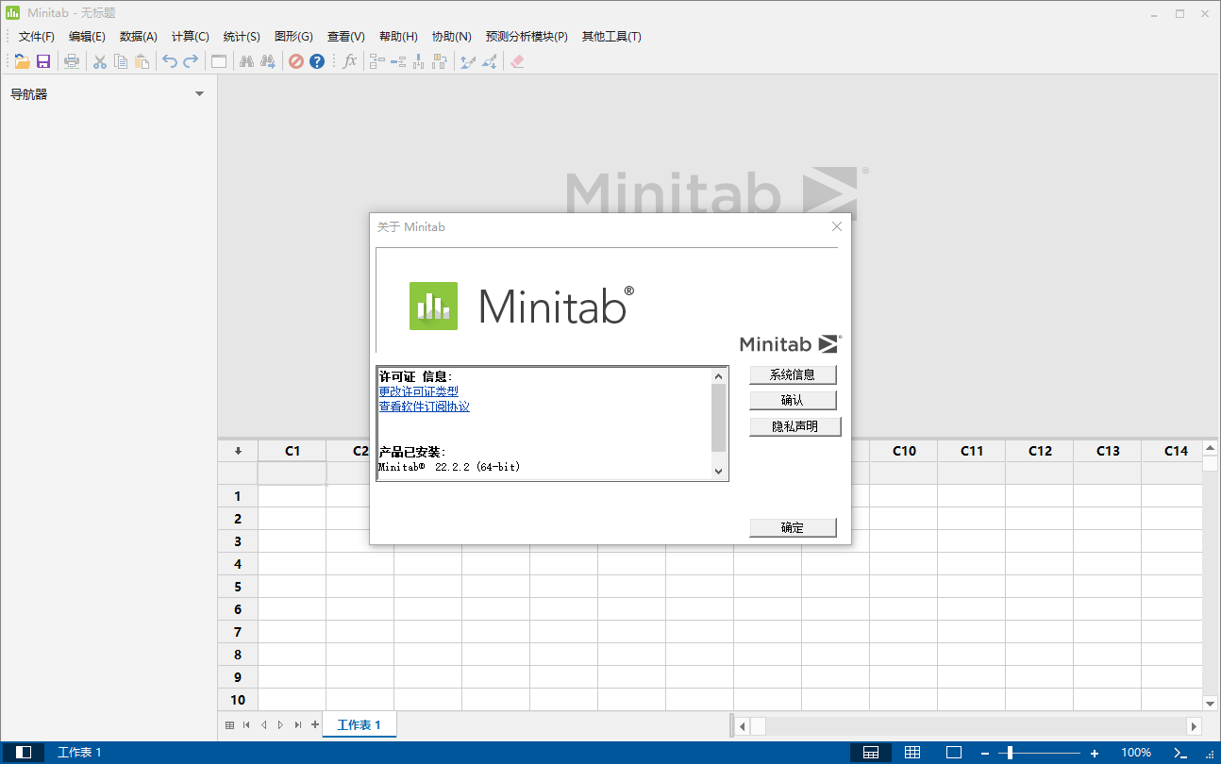Redo the last undone action
The image size is (1221, 764).
tap(191, 61)
